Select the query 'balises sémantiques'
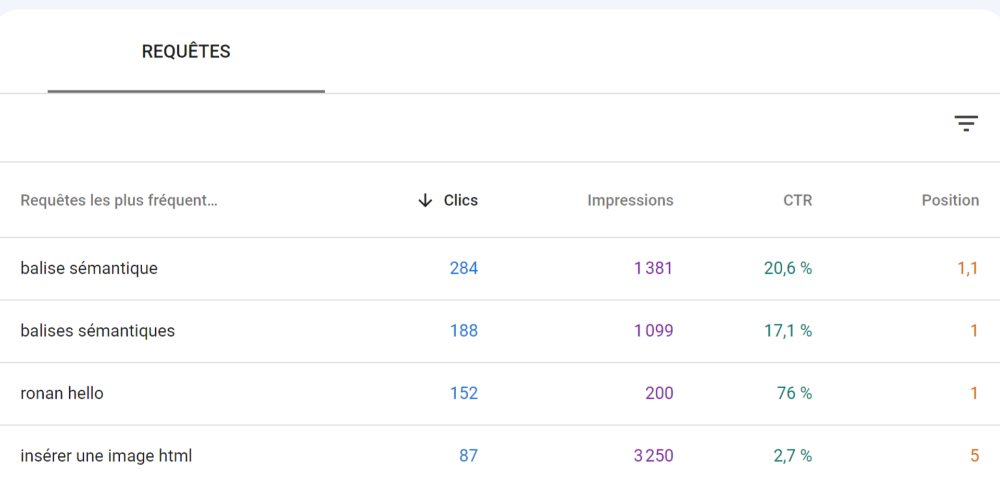 [97, 330]
